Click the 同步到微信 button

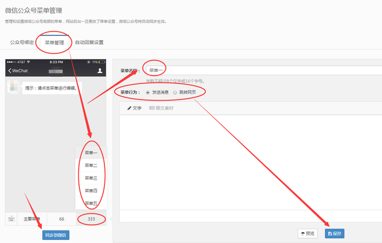[x=56, y=235]
